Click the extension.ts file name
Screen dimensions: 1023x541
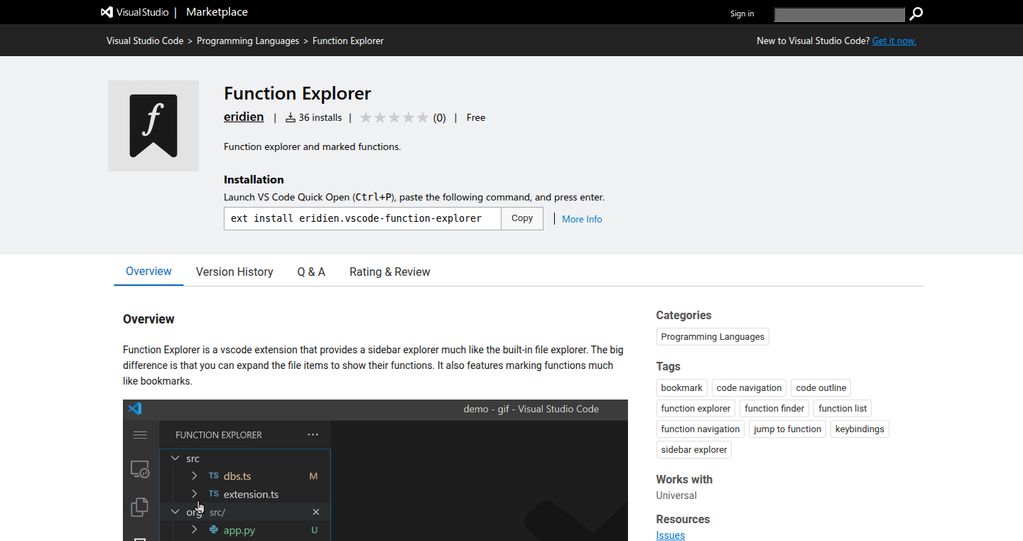(251, 494)
